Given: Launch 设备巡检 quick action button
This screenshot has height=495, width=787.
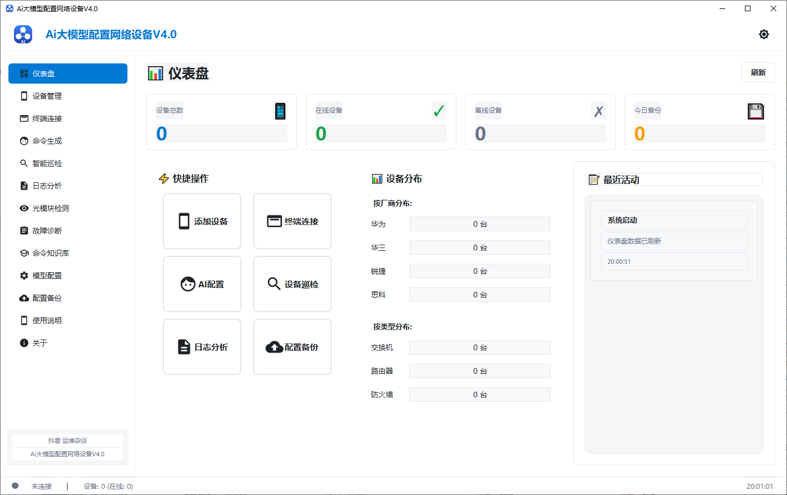Looking at the screenshot, I should pos(292,284).
